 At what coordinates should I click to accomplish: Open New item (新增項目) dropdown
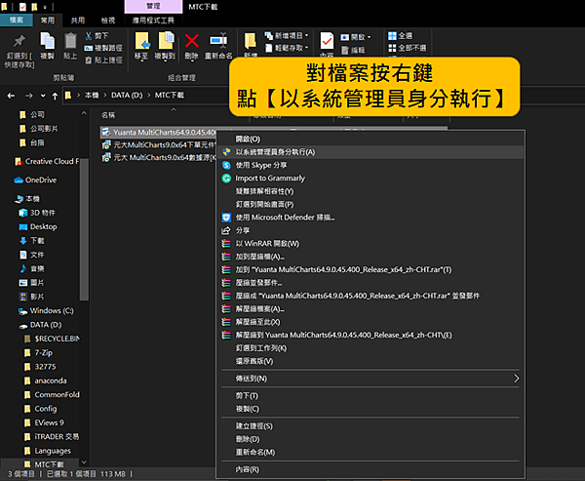[287, 36]
